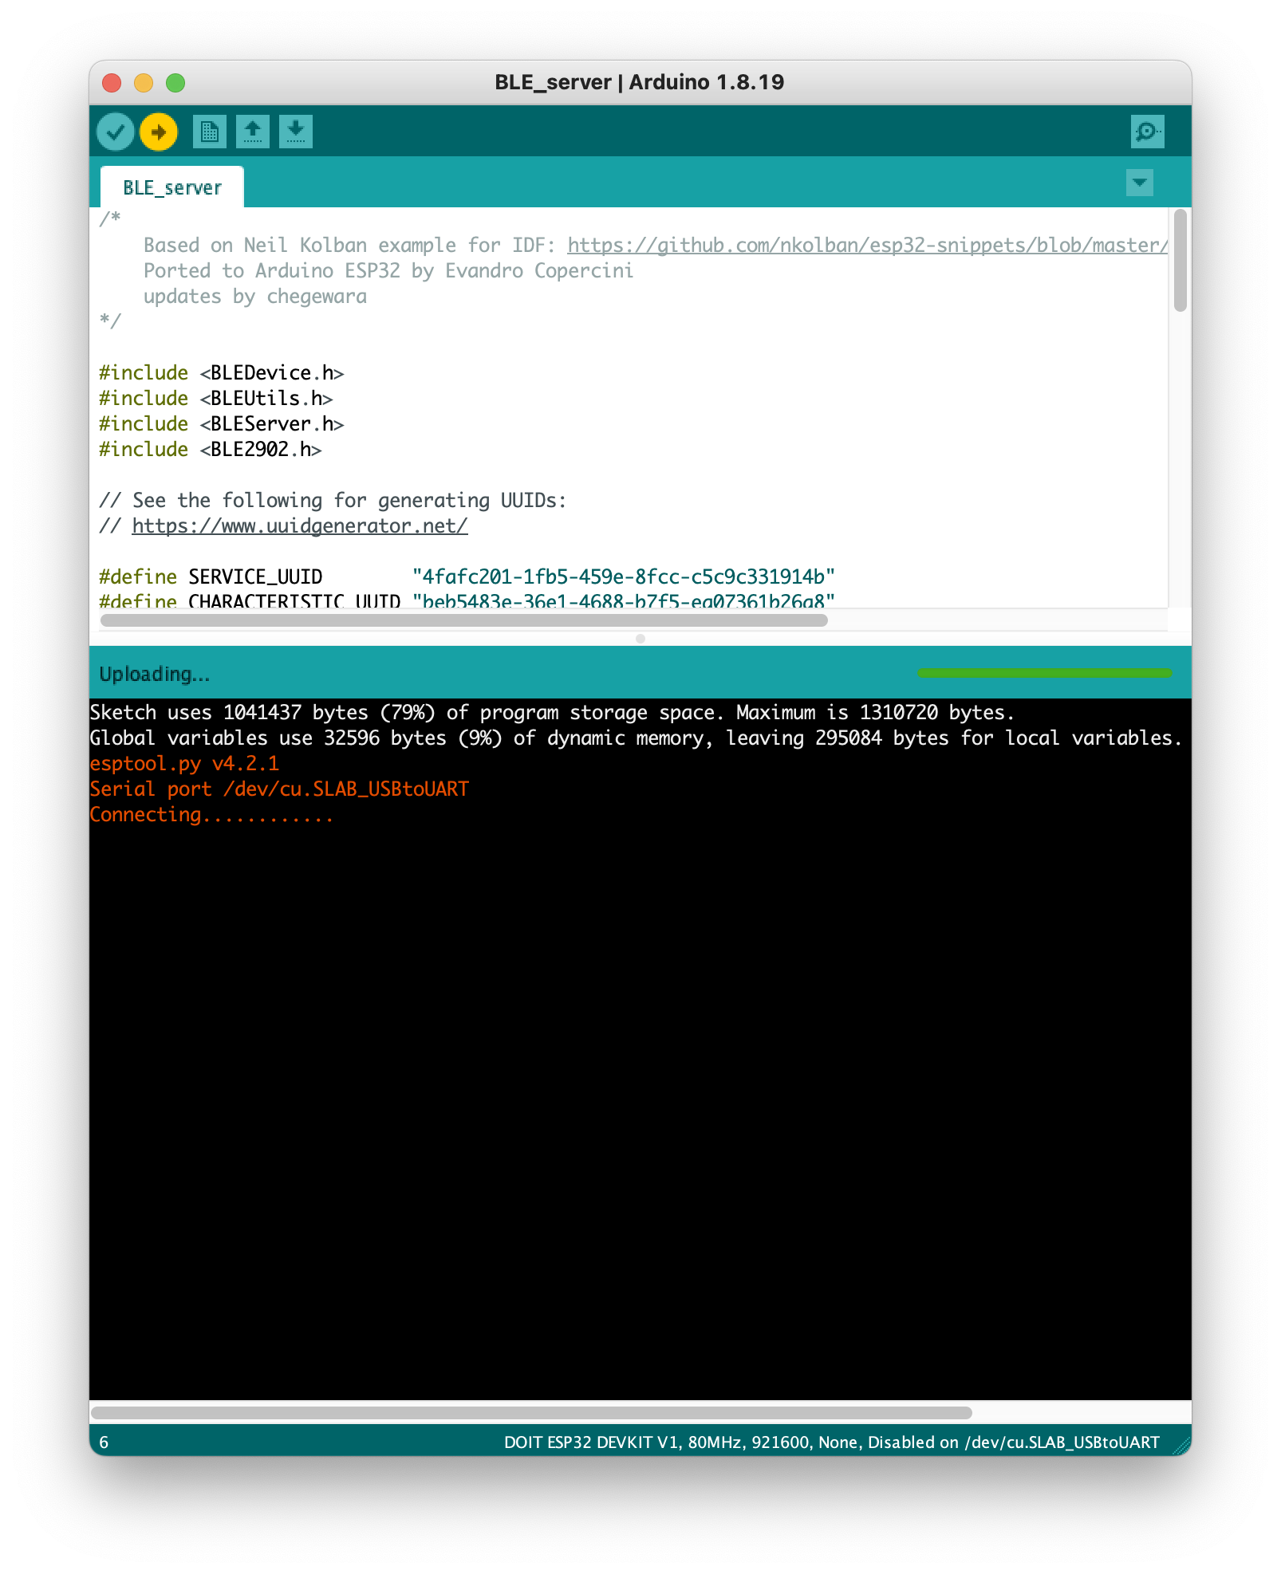The image size is (1281, 1574).
Task: Click the Verify checkmark button
Action: (116, 132)
